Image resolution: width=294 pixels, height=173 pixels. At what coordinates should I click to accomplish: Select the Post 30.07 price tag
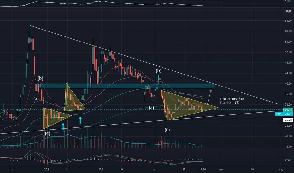click(284, 114)
